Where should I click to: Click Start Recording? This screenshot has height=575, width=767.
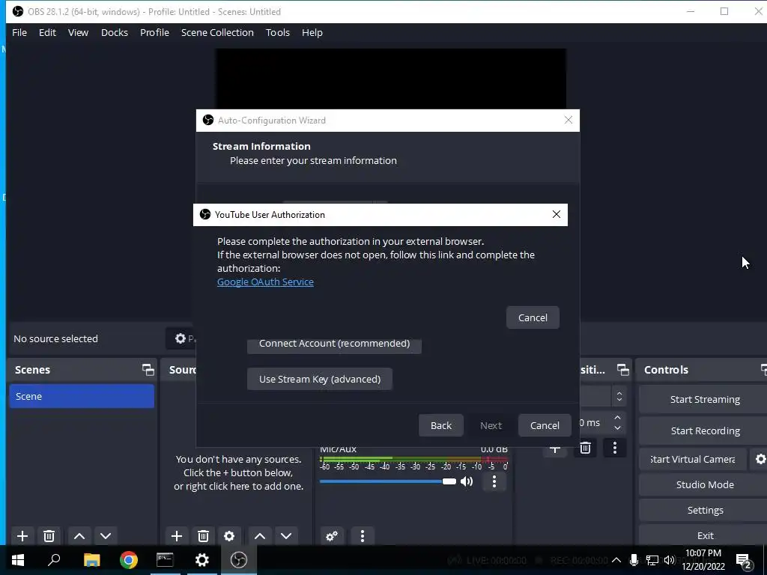point(704,431)
